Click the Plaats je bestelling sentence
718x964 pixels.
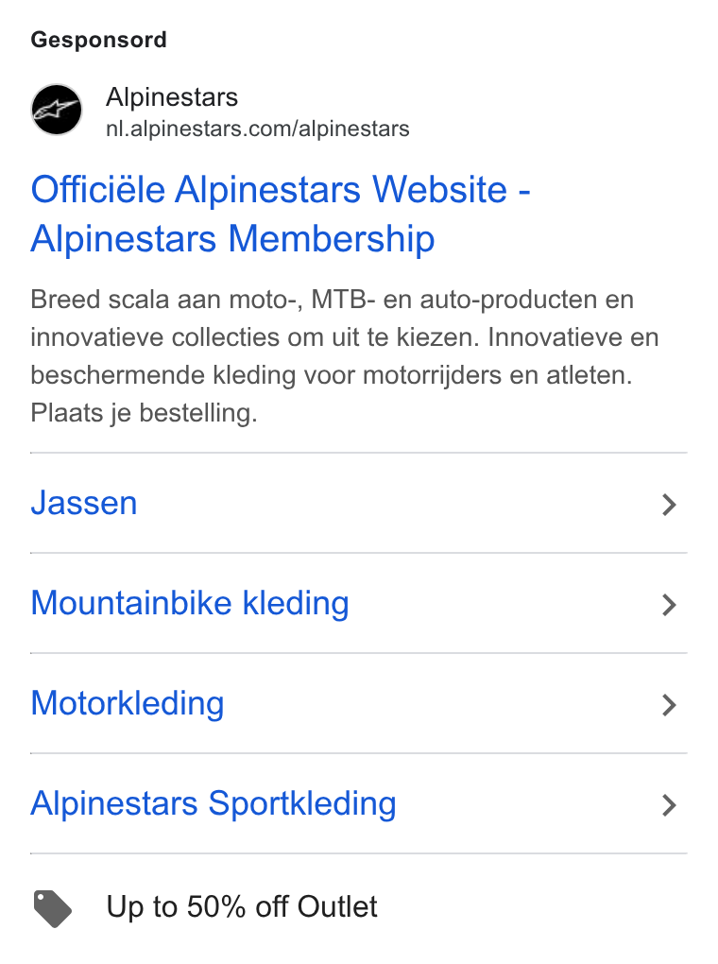144,412
